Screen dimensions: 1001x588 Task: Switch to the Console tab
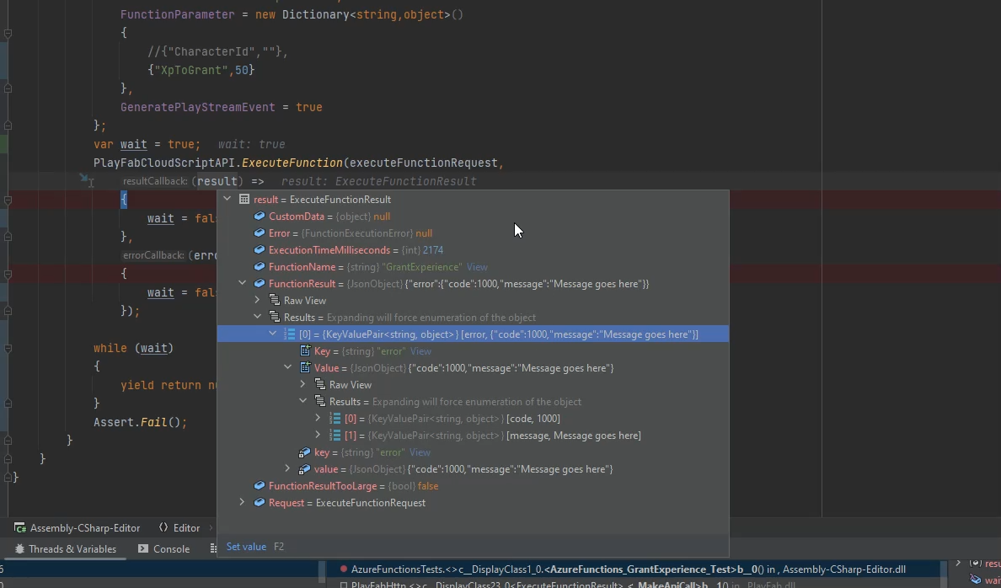pos(164,549)
